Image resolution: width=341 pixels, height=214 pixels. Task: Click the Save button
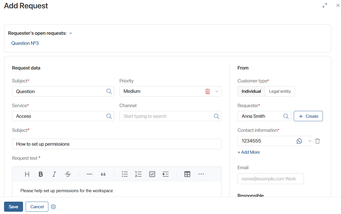click(14, 207)
